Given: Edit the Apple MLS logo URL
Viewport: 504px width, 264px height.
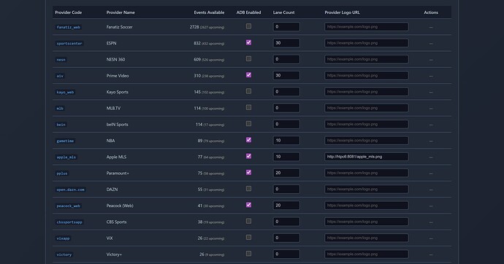Looking at the screenshot, I should [367, 157].
